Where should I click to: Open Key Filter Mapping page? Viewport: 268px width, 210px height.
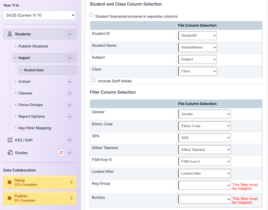tap(35, 128)
